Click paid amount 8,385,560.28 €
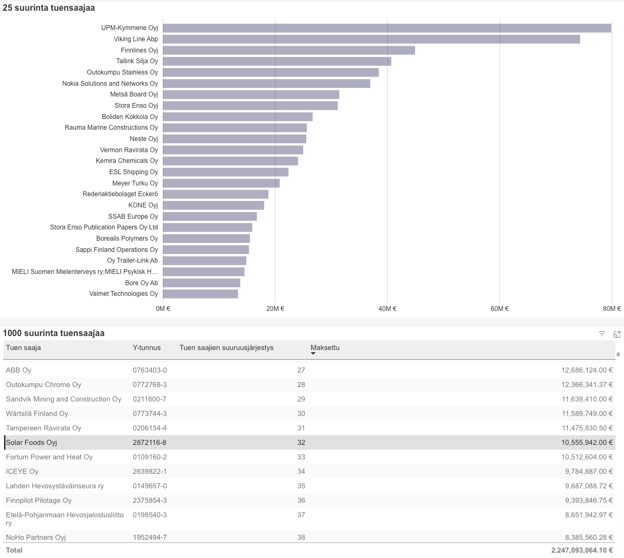 [589, 537]
